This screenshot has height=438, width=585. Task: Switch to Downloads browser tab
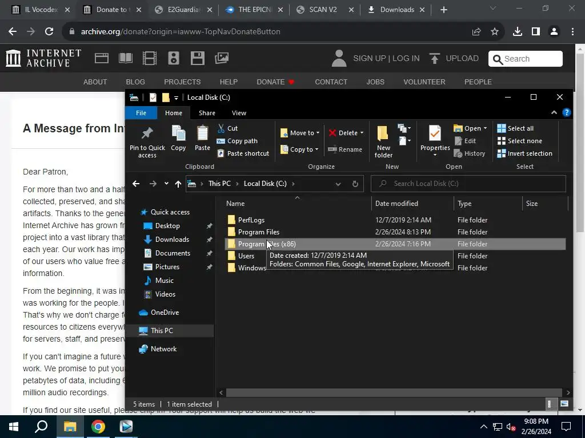click(397, 10)
